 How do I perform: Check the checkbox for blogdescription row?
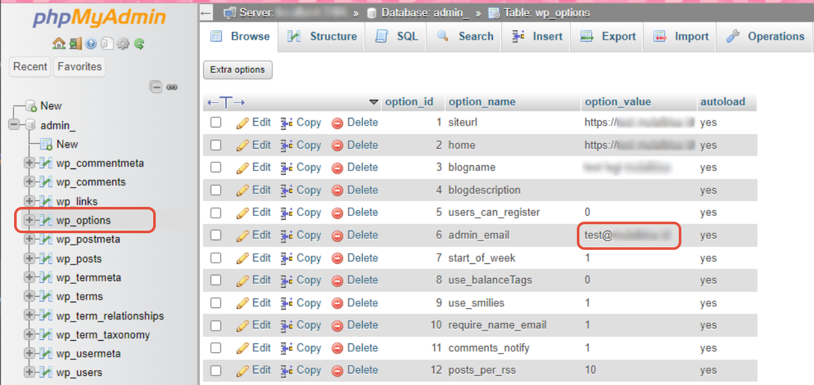pos(216,190)
